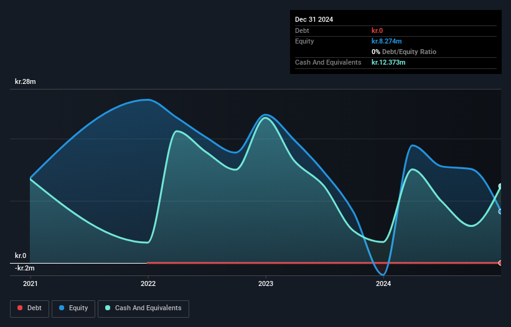This screenshot has height=327, width=511.
Task: Click the Equity row label in tooltip
Action: point(304,41)
